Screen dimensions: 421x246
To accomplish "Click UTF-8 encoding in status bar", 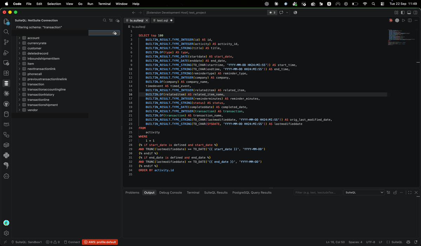I will pos(370,242).
